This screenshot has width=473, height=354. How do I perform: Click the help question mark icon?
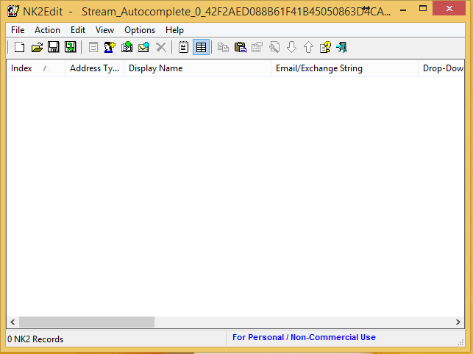pyautogui.click(x=325, y=47)
